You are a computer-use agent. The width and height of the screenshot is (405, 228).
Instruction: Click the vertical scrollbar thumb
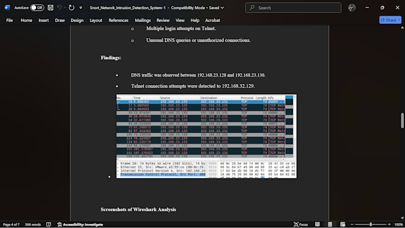click(x=402, y=120)
